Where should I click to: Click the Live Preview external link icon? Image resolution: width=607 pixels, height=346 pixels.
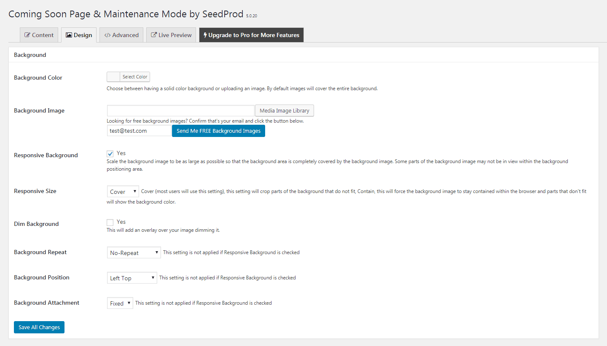(x=154, y=35)
